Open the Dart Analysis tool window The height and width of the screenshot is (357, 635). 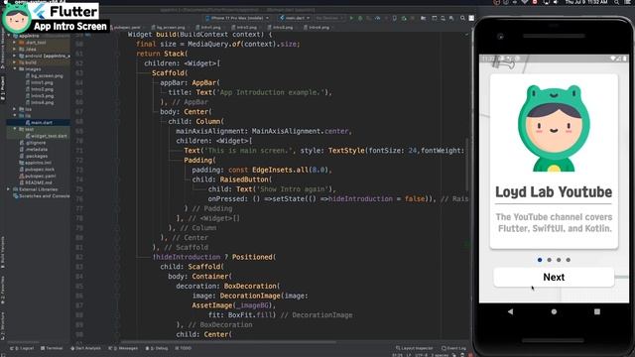click(85, 348)
